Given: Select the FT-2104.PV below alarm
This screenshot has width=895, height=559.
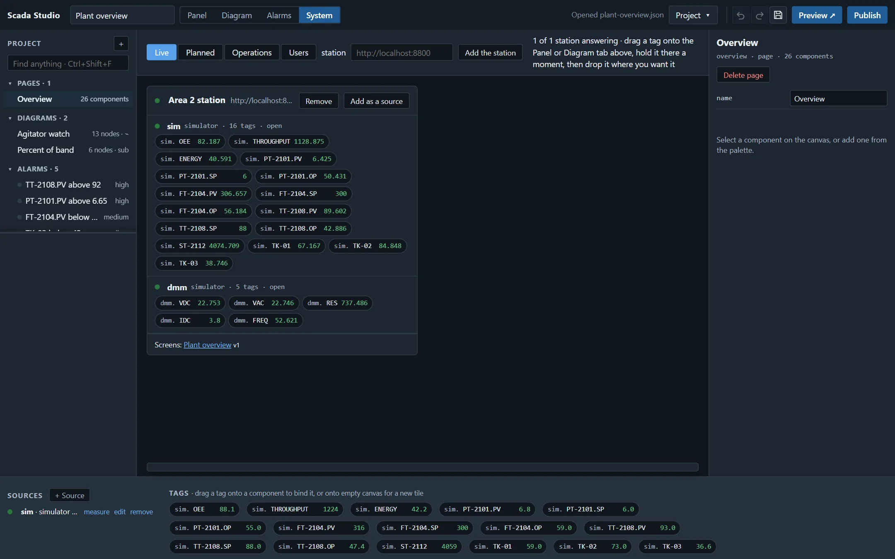Looking at the screenshot, I should (68, 217).
